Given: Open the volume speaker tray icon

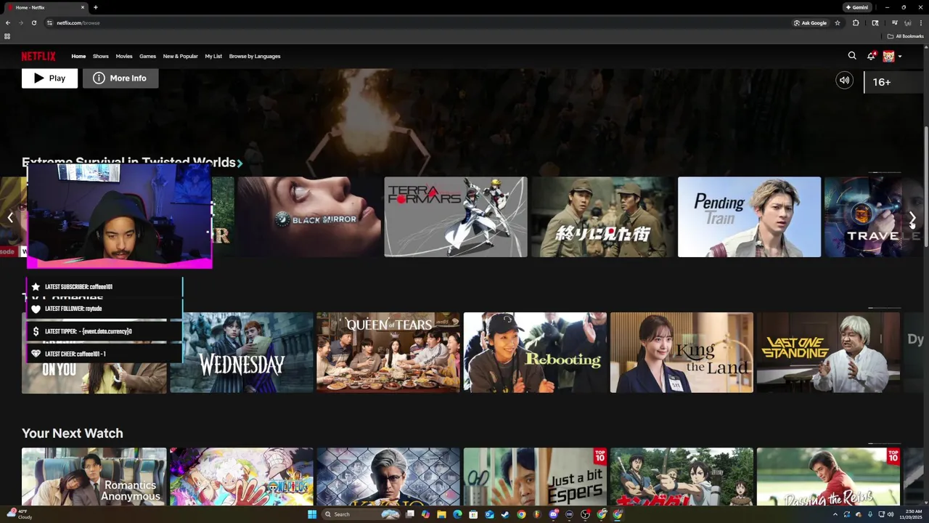Looking at the screenshot, I should click(x=891, y=514).
